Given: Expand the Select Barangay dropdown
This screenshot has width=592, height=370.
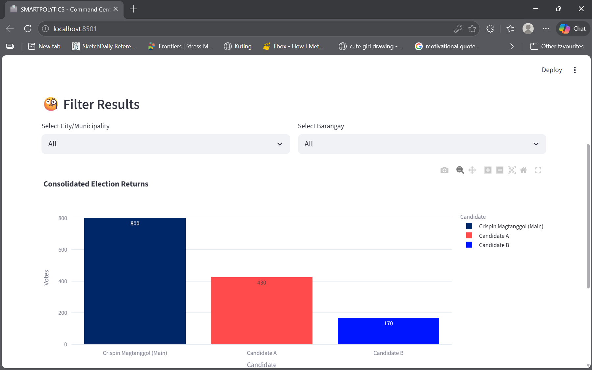Looking at the screenshot, I should coord(422,144).
